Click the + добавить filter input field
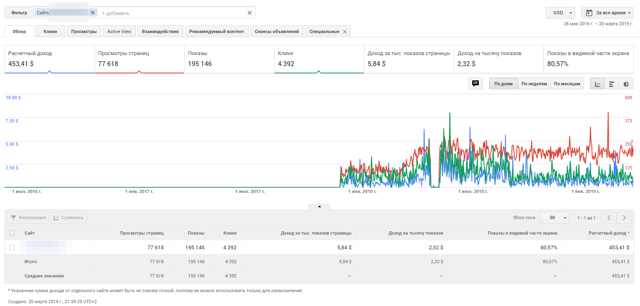This screenshot has width=640, height=306. click(x=172, y=13)
